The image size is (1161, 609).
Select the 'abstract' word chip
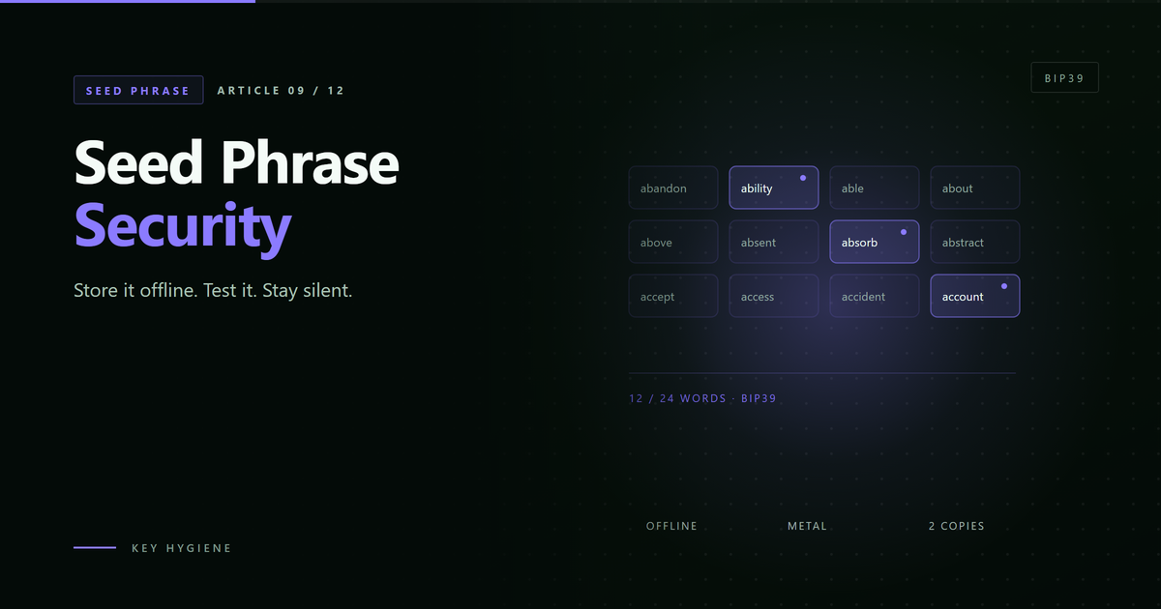click(x=975, y=242)
